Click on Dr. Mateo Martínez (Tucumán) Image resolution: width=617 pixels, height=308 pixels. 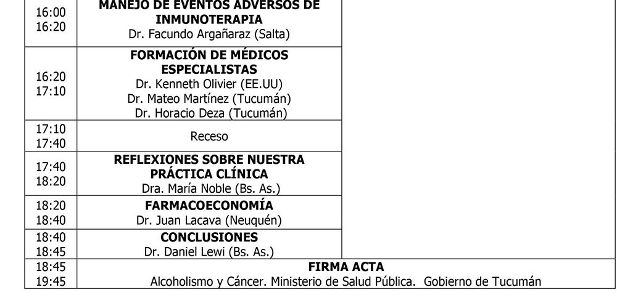(x=209, y=99)
